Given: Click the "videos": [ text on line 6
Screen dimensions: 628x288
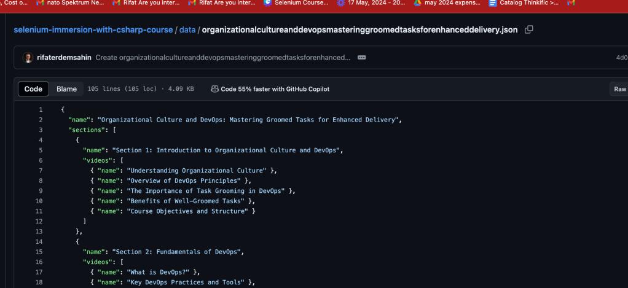Looking at the screenshot, I should point(103,160).
